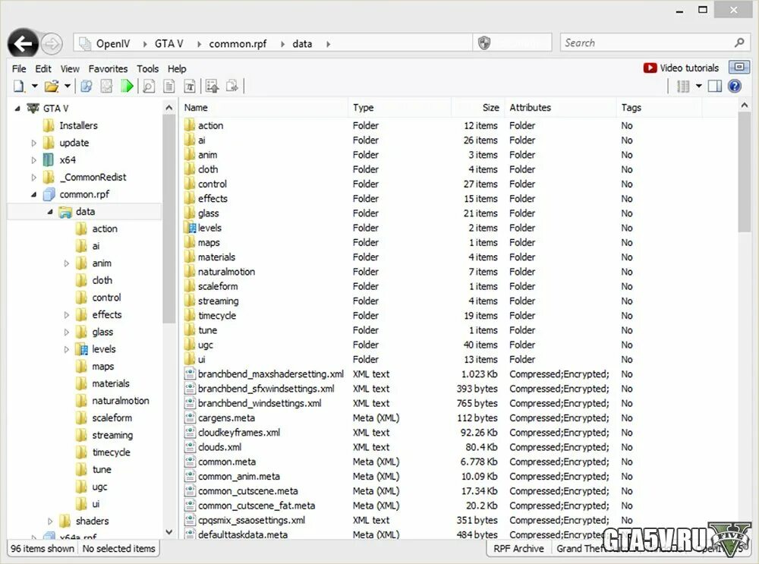Click the magnifier document search toolbar icon
The height and width of the screenshot is (564, 759).
[x=149, y=87]
